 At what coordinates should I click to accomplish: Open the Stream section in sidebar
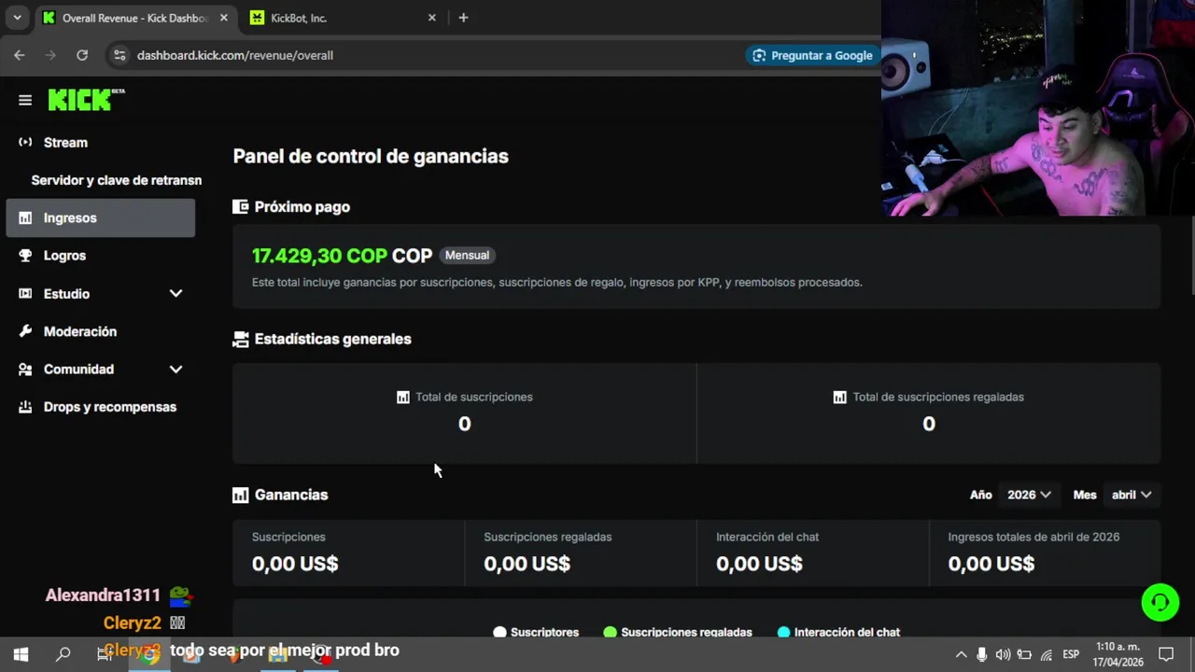pos(65,142)
